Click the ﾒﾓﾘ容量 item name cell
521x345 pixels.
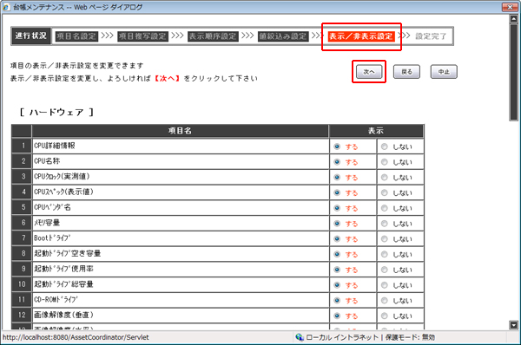pyautogui.click(x=180, y=223)
